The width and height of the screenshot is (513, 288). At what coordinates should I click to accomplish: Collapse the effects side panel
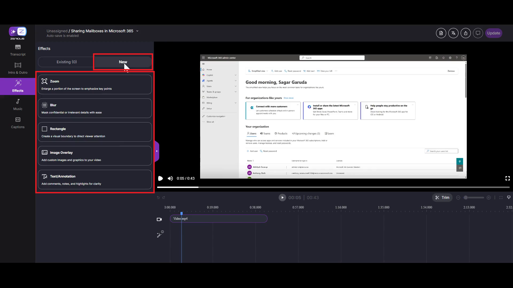point(157,151)
